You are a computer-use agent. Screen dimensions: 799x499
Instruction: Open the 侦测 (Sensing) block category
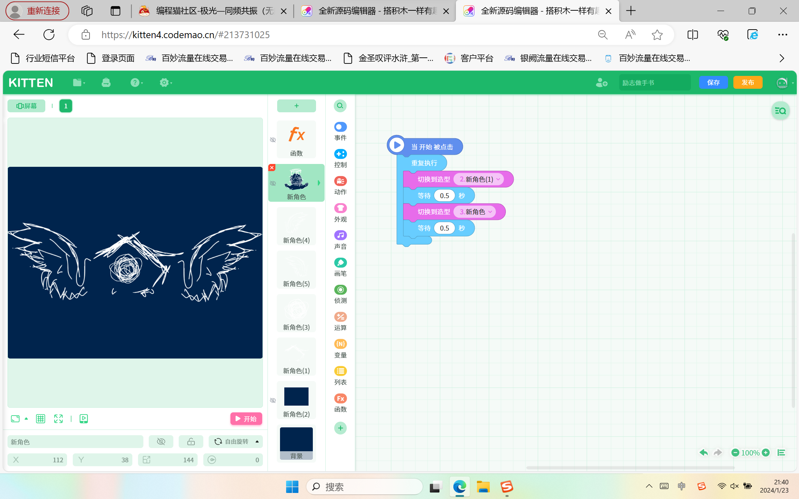coord(340,294)
